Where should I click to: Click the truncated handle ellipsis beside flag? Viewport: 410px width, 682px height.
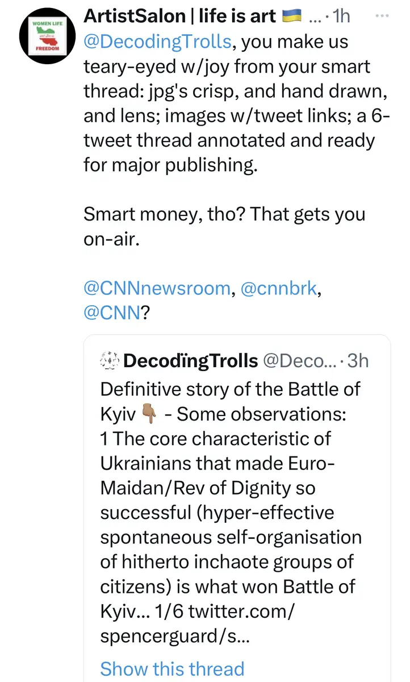pyautogui.click(x=314, y=19)
